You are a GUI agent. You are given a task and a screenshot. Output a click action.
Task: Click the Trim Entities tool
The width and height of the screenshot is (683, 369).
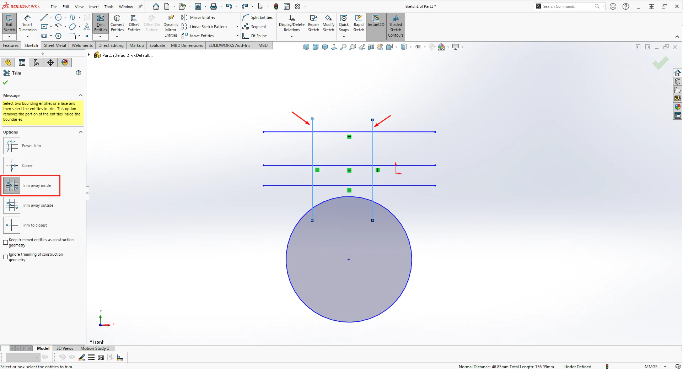tap(101, 24)
